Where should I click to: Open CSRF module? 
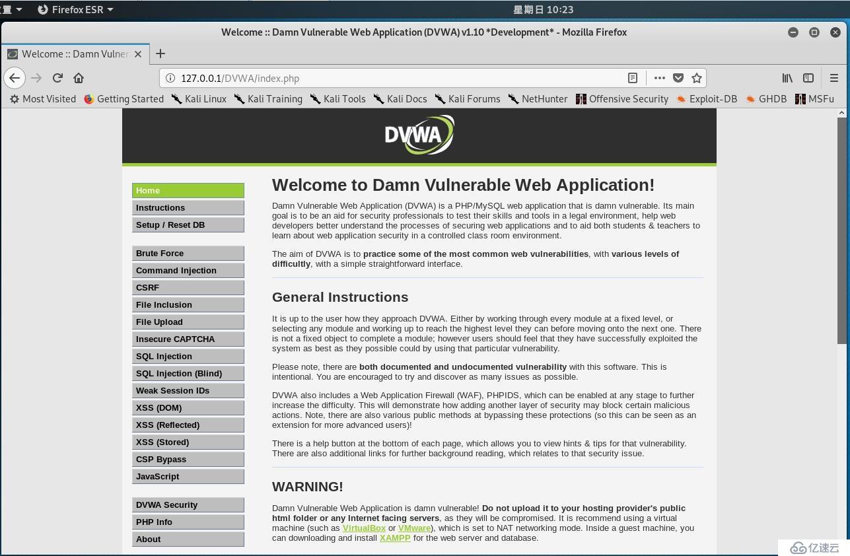(x=188, y=287)
